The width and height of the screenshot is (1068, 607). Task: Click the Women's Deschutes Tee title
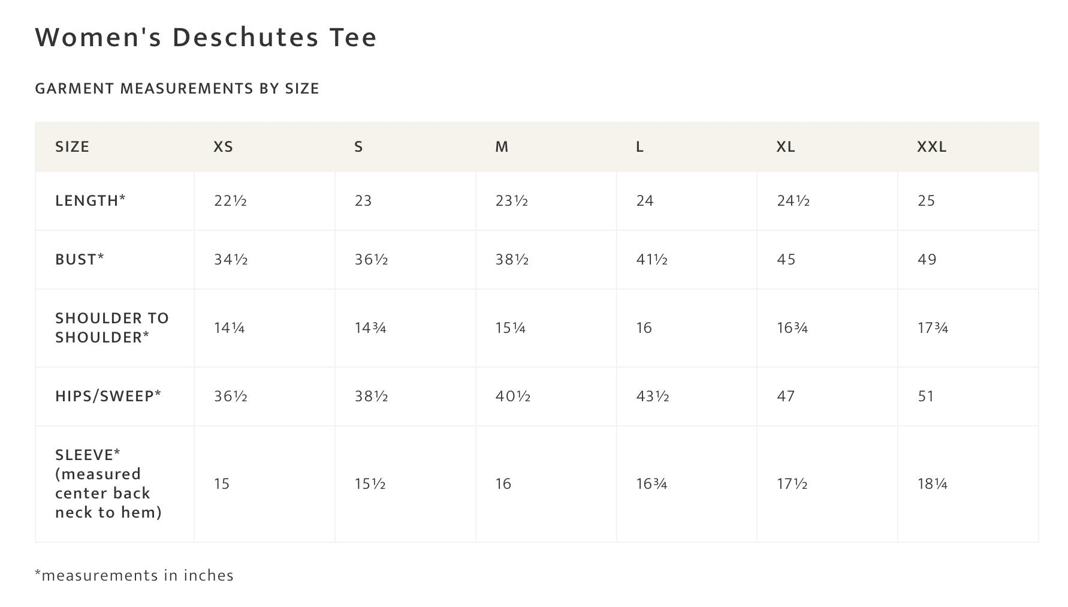tap(206, 37)
